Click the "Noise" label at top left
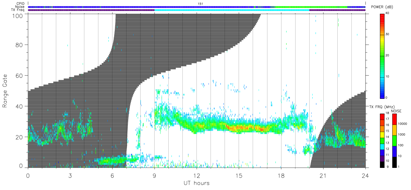Viewport: 411px width, 190px height. point(20,7)
